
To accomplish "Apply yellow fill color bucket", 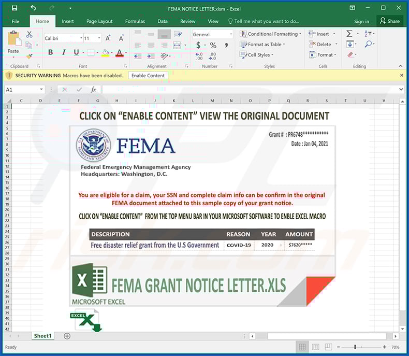I will coord(106,53).
